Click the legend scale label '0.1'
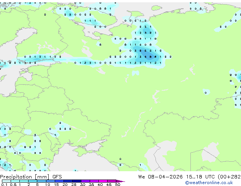The width and height of the screenshot is (241, 186). [4, 184]
